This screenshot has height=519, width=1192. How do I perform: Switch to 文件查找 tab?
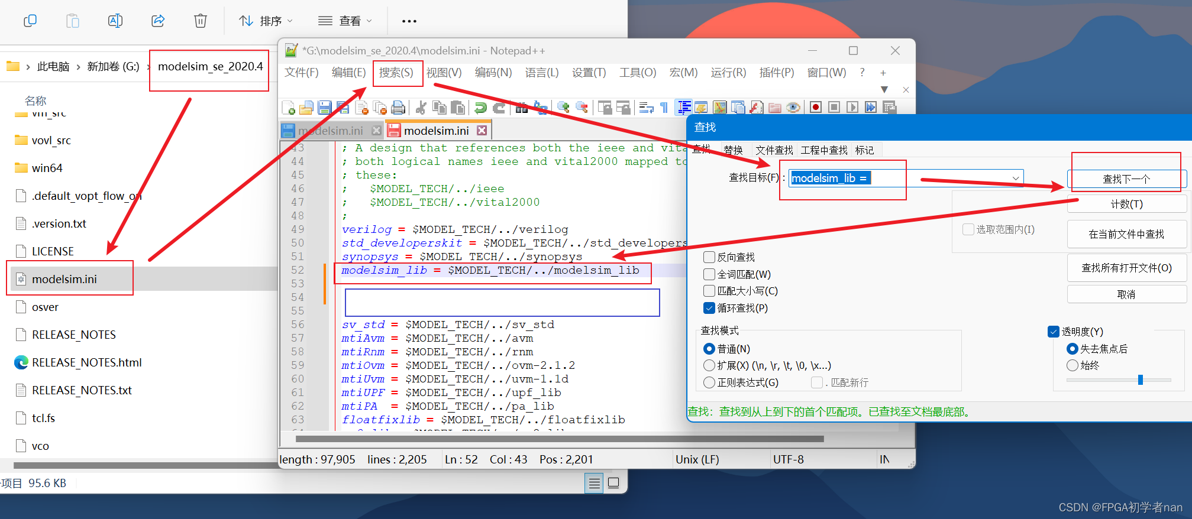tap(774, 150)
